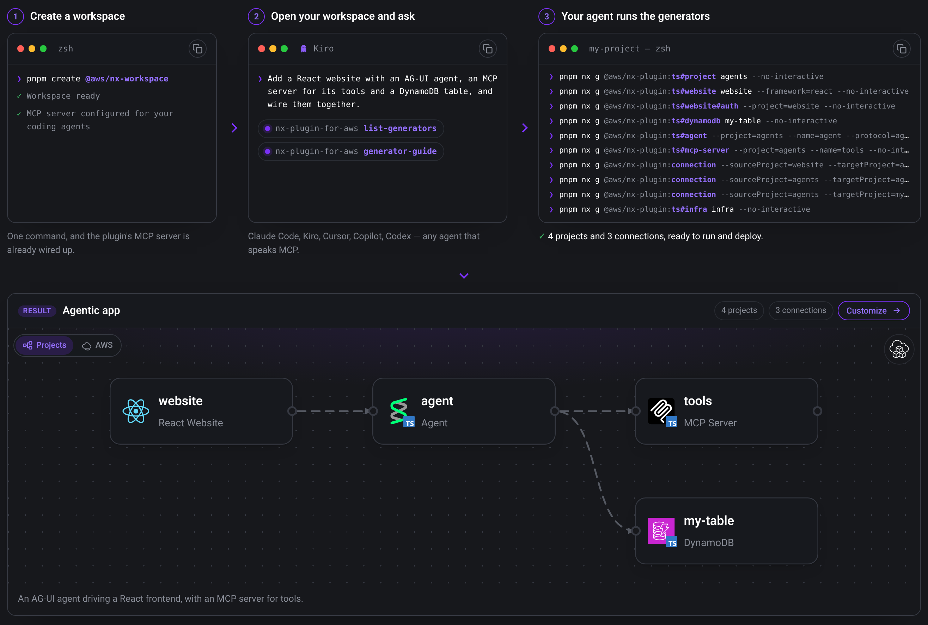Click the 4 projects badge

(739, 310)
